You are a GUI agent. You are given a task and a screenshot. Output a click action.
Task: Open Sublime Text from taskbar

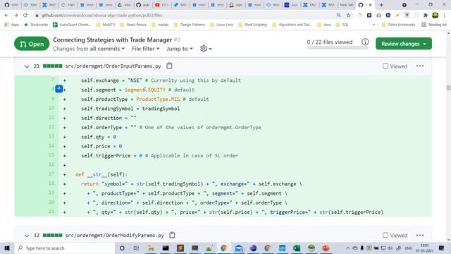click(180, 248)
